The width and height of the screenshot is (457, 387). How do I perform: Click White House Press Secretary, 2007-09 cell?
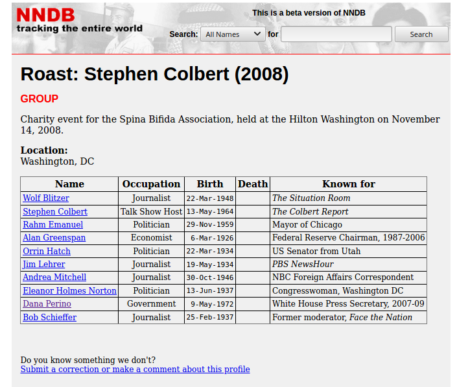348,303
